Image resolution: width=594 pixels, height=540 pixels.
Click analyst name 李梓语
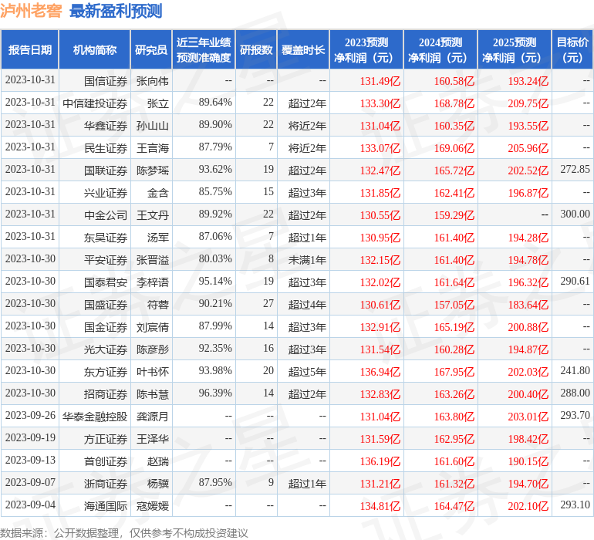coord(152,282)
